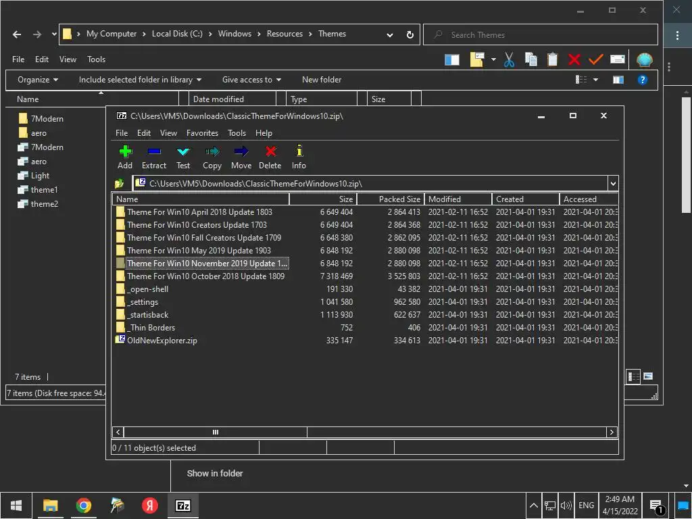Open the notification center icon
Screen dimensions: 692x519
point(657,505)
